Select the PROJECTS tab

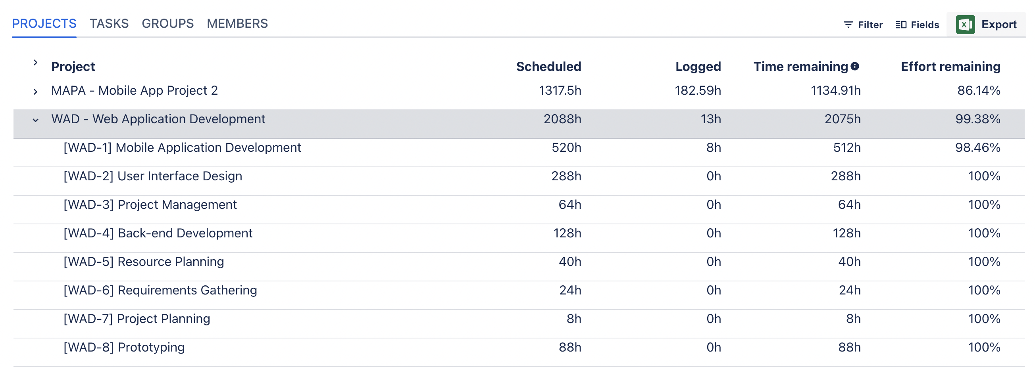tap(44, 23)
